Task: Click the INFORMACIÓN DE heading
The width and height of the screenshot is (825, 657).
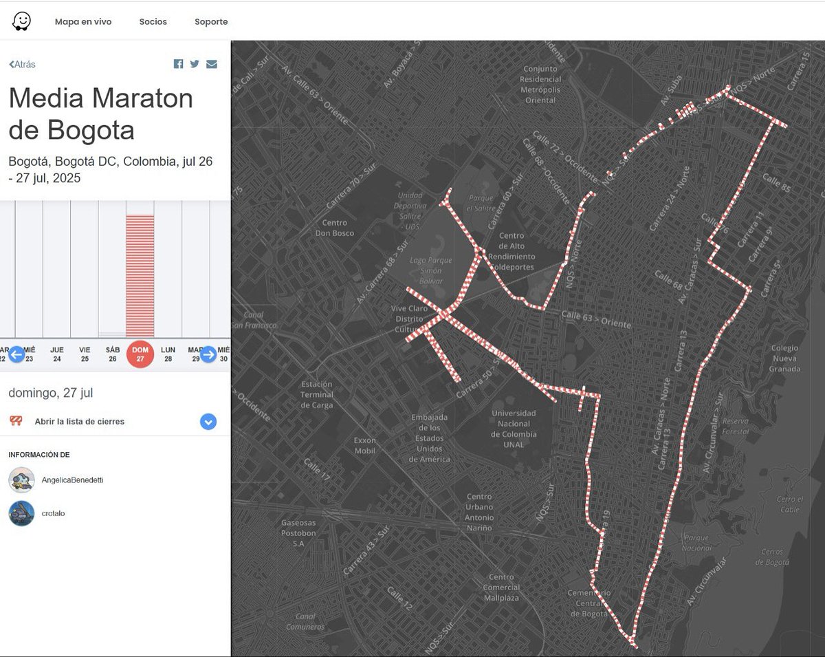Action: (39, 455)
